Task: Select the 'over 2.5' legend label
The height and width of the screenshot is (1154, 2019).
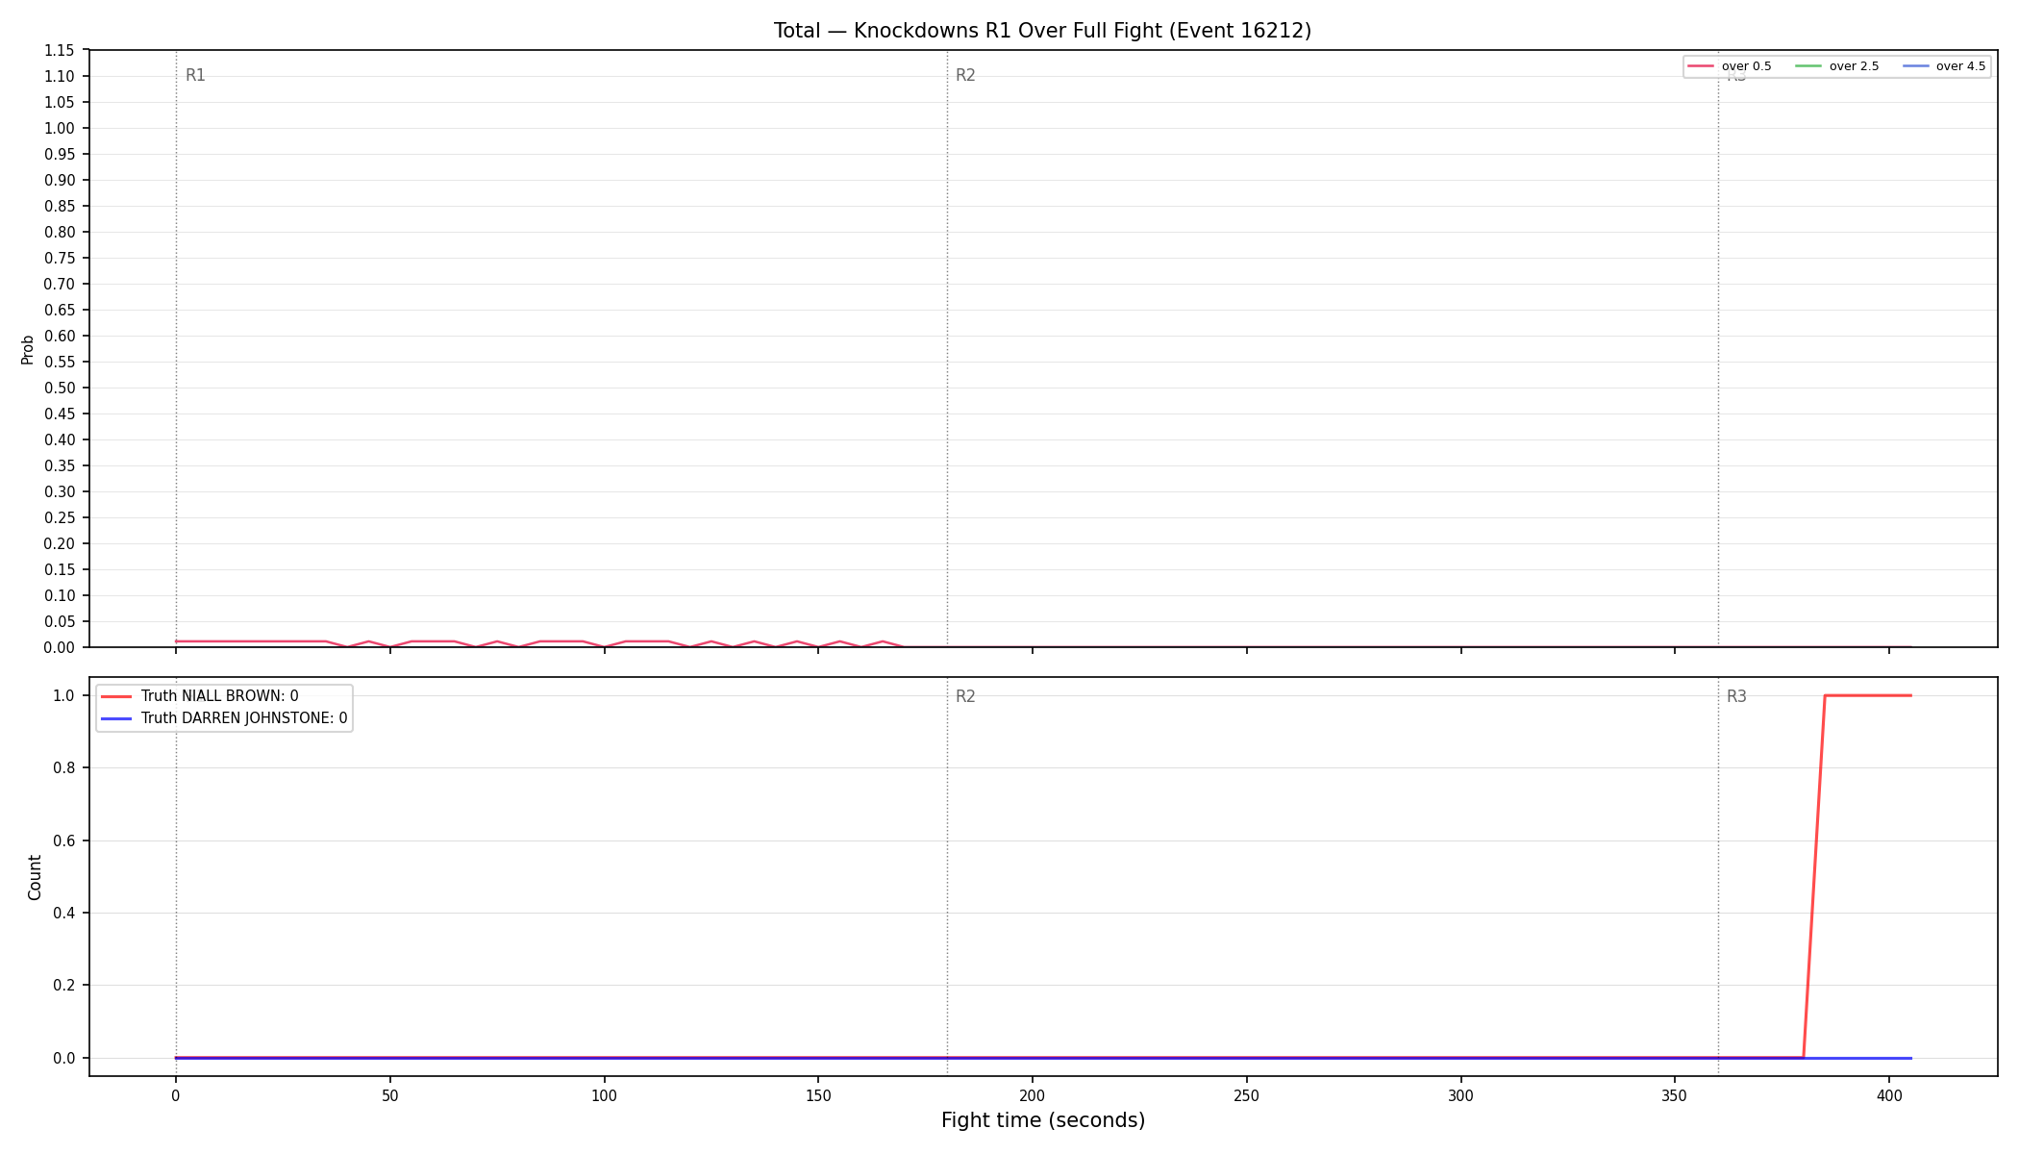Action: tap(1854, 66)
